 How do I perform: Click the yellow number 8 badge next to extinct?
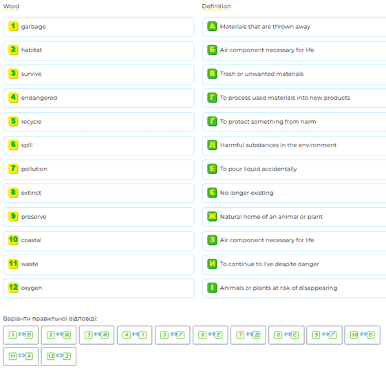13,193
